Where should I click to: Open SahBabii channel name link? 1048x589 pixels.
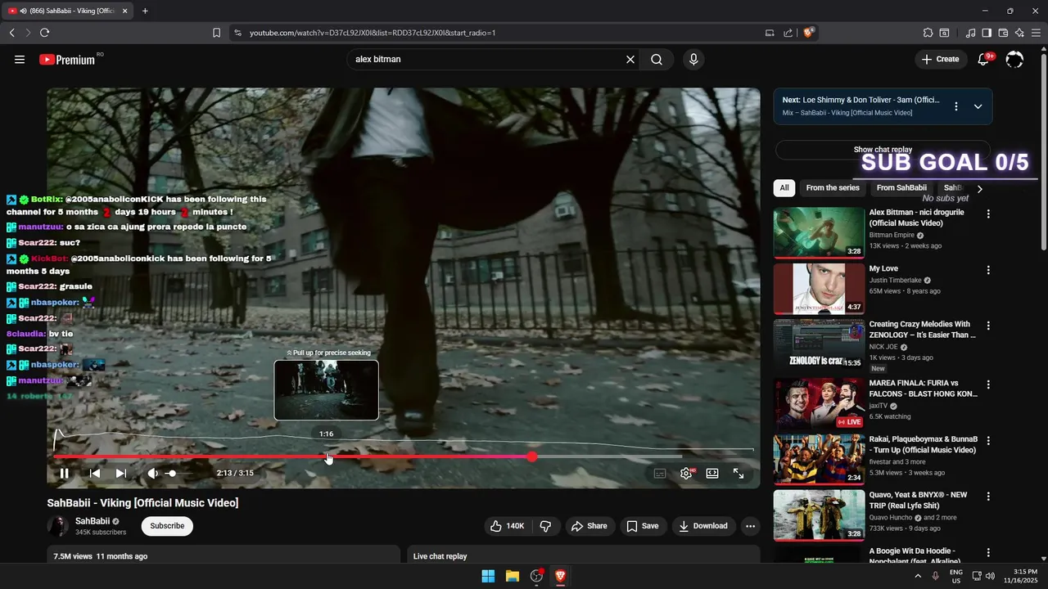tap(93, 521)
